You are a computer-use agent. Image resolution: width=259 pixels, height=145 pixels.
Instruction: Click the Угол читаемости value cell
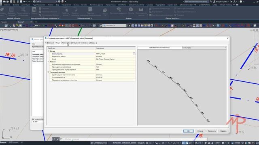[x=115, y=77]
